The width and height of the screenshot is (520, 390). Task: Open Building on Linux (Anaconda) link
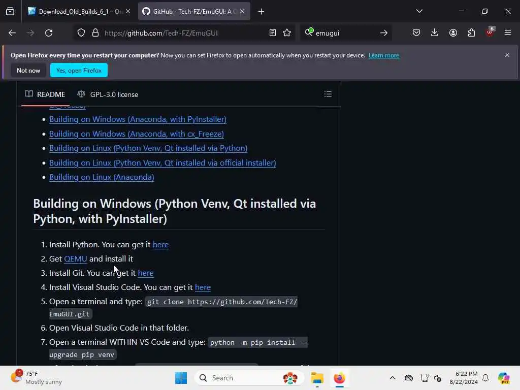[x=102, y=177]
